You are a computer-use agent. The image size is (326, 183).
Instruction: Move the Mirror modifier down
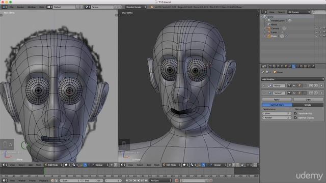coord(316,85)
